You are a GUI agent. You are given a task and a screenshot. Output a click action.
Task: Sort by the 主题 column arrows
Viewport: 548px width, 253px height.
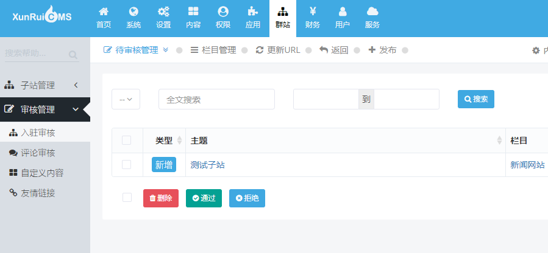tap(499, 140)
